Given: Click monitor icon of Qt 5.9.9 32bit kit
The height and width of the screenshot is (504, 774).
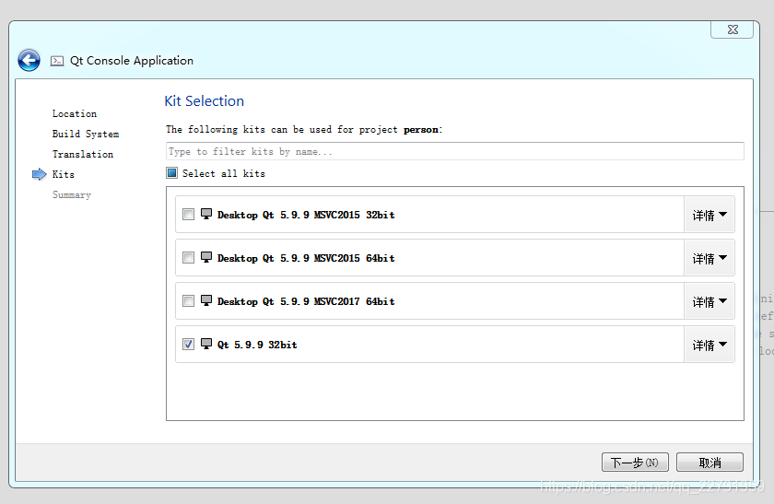Looking at the screenshot, I should pos(206,344).
